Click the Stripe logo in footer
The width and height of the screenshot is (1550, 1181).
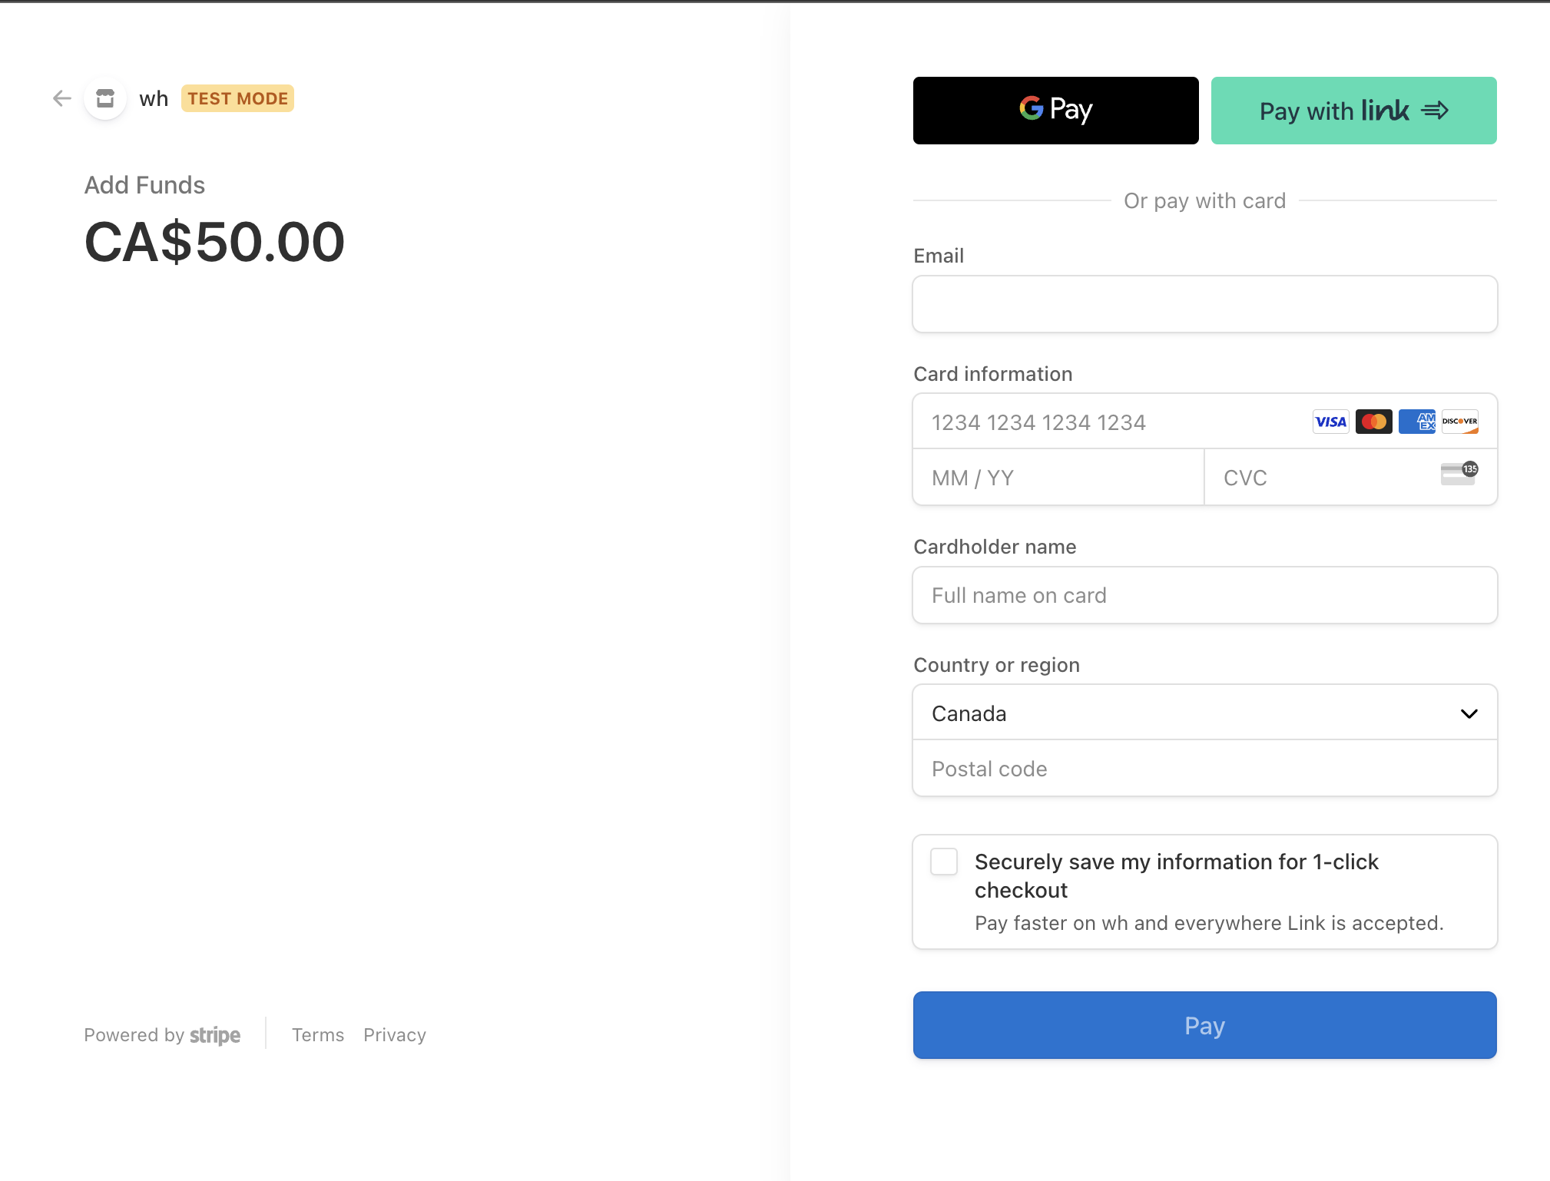click(x=215, y=1035)
